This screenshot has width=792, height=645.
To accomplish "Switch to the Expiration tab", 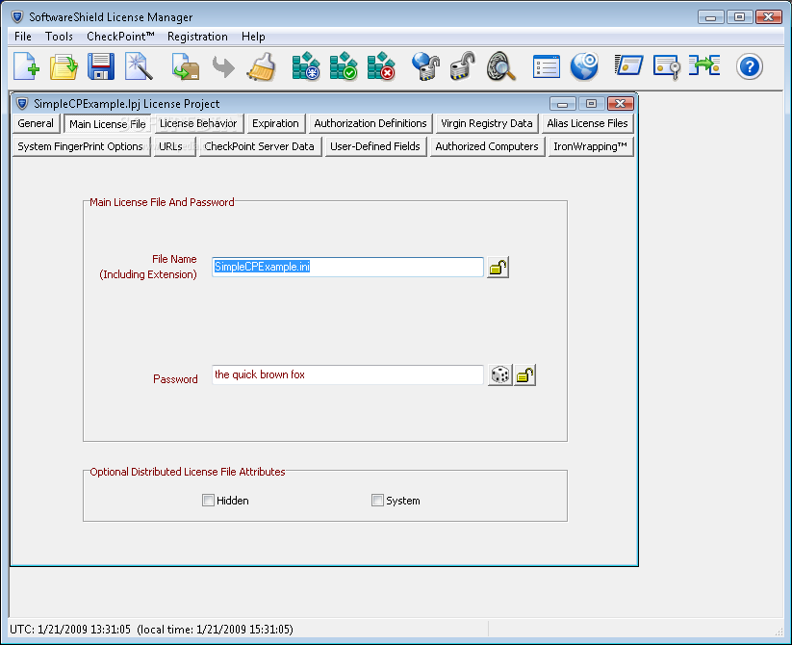I will point(276,123).
